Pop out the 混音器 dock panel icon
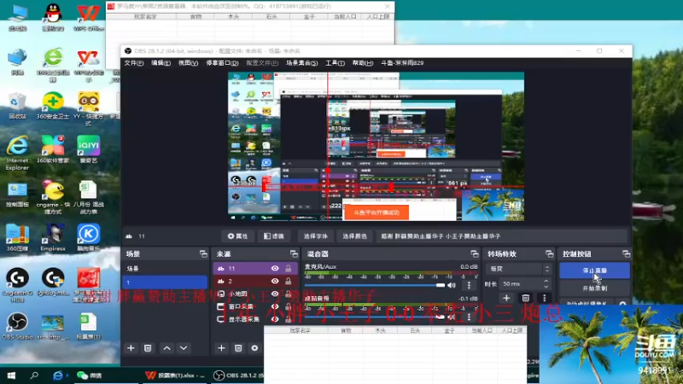683x384 pixels. tap(475, 253)
